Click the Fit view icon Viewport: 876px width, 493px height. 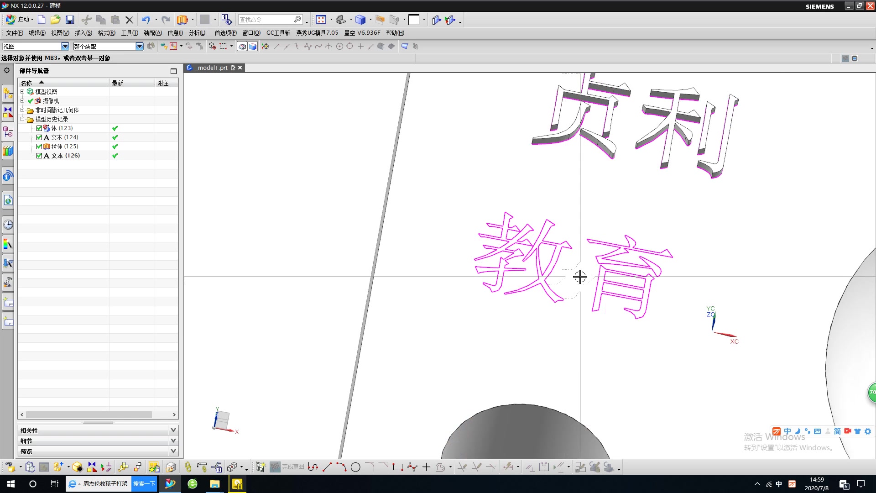(321, 20)
